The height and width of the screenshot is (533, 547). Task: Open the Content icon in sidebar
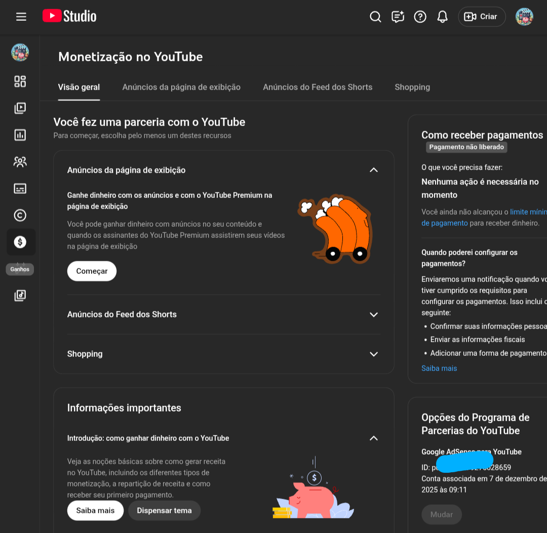pos(20,108)
